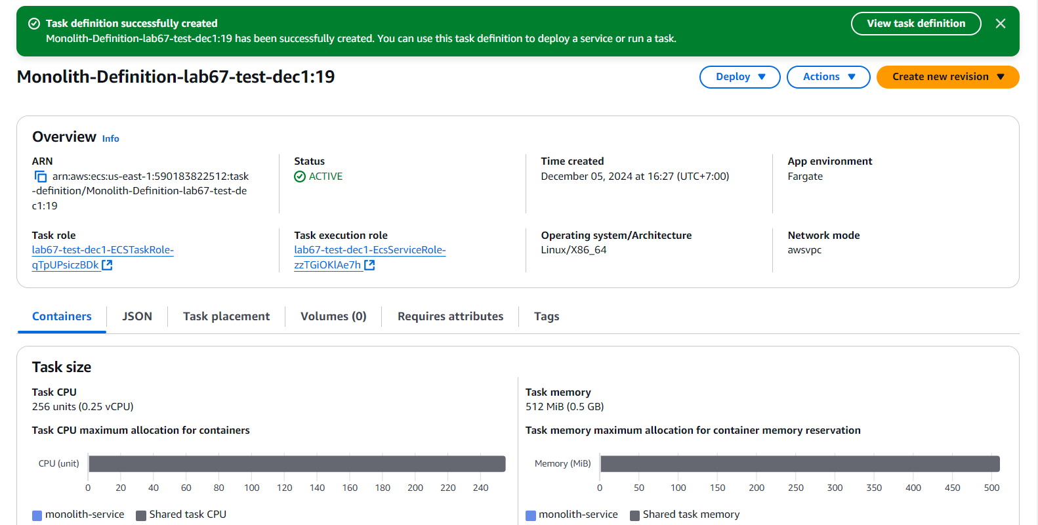1038x525 pixels.
Task: Click the Linux/X86_64 architecture value
Action: click(573, 250)
